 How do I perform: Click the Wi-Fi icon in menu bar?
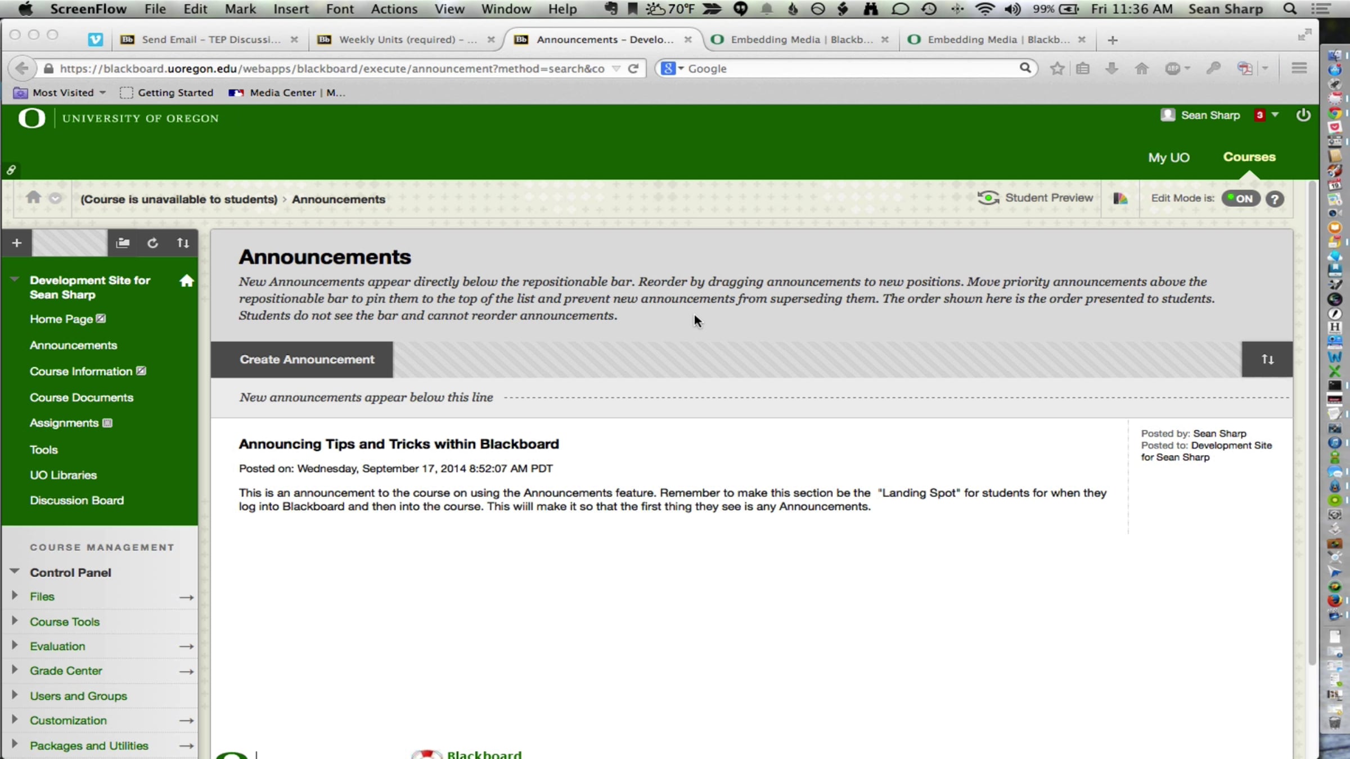tap(985, 9)
